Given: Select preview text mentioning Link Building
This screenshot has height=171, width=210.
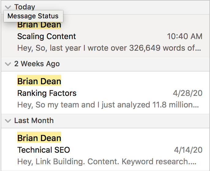Looking at the screenshot, I should (108, 162).
